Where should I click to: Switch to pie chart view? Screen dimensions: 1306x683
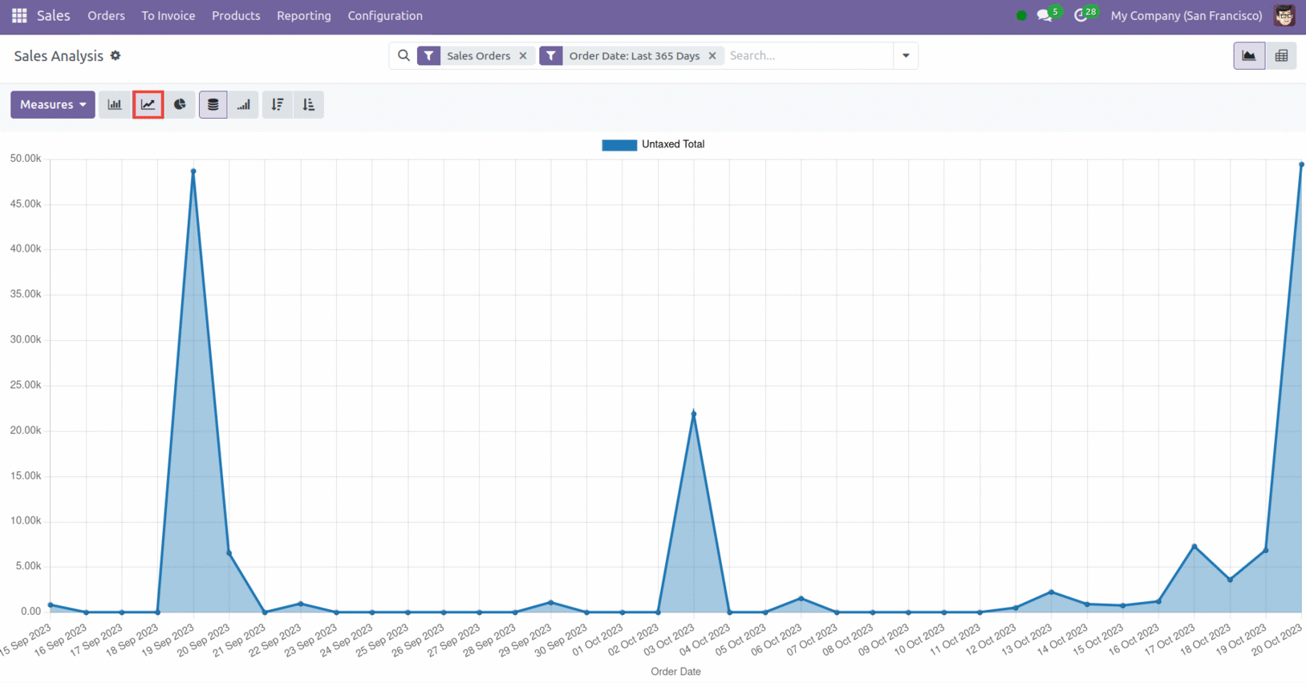click(180, 105)
